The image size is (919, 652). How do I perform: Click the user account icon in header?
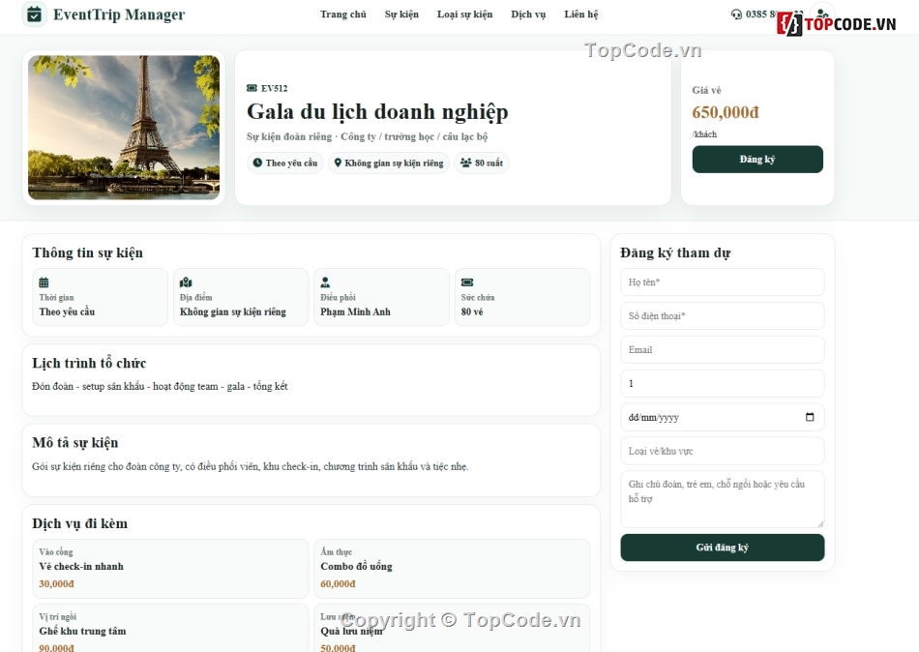tap(821, 15)
